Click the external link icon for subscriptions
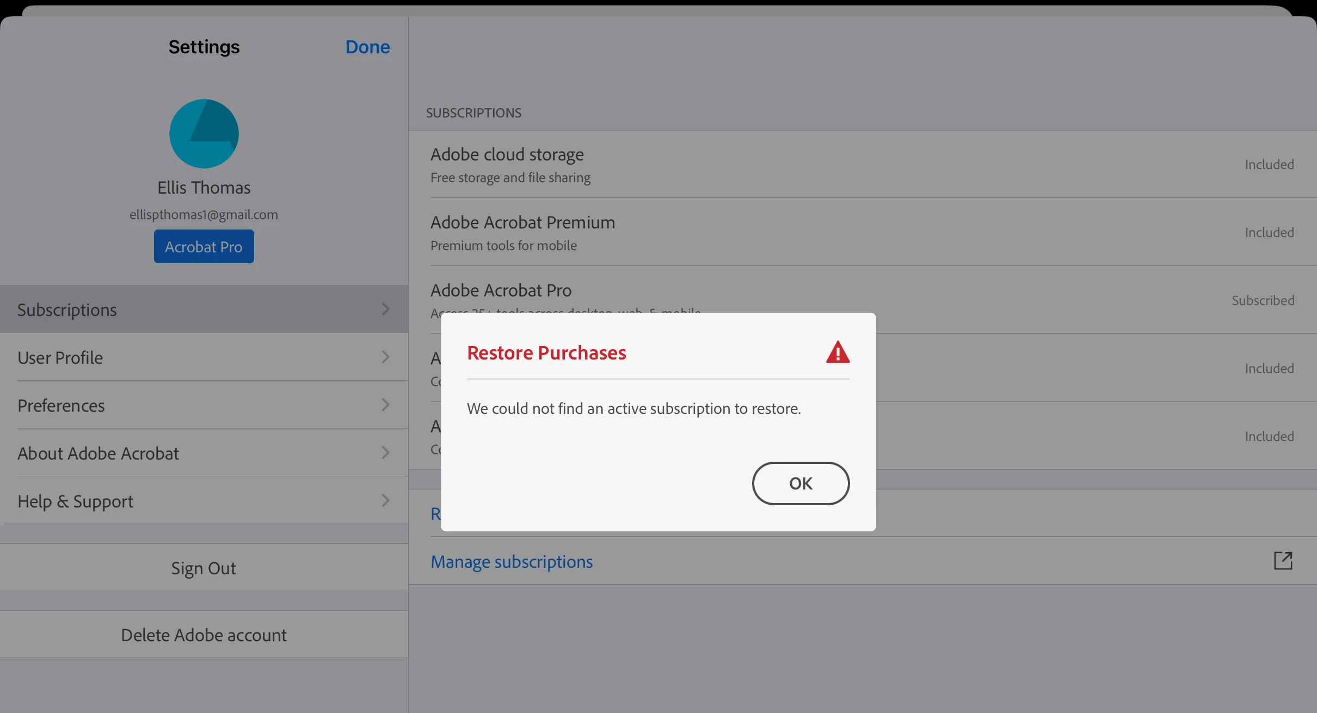 pyautogui.click(x=1283, y=561)
